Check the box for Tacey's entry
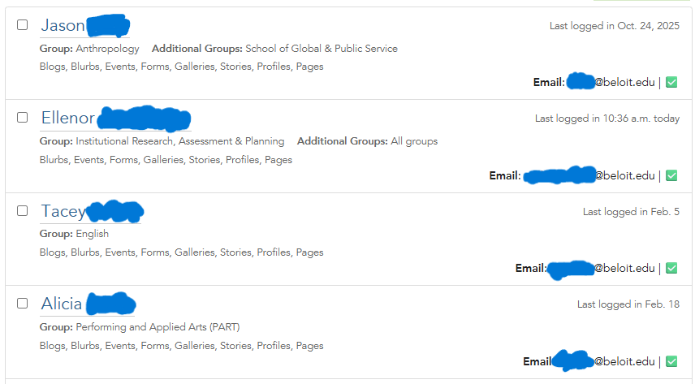Image resolution: width=695 pixels, height=384 pixels. coord(23,211)
